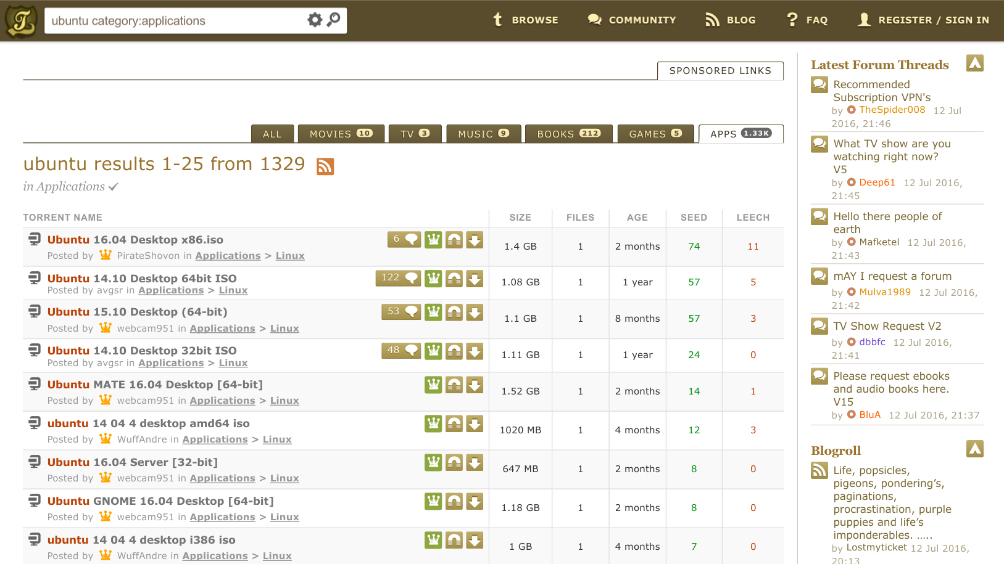The width and height of the screenshot is (1004, 564).
Task: Open the Community menu
Action: 632,20
